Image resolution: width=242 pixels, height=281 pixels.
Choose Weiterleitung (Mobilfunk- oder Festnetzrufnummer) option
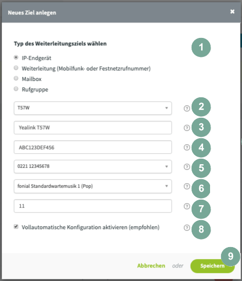16,68
